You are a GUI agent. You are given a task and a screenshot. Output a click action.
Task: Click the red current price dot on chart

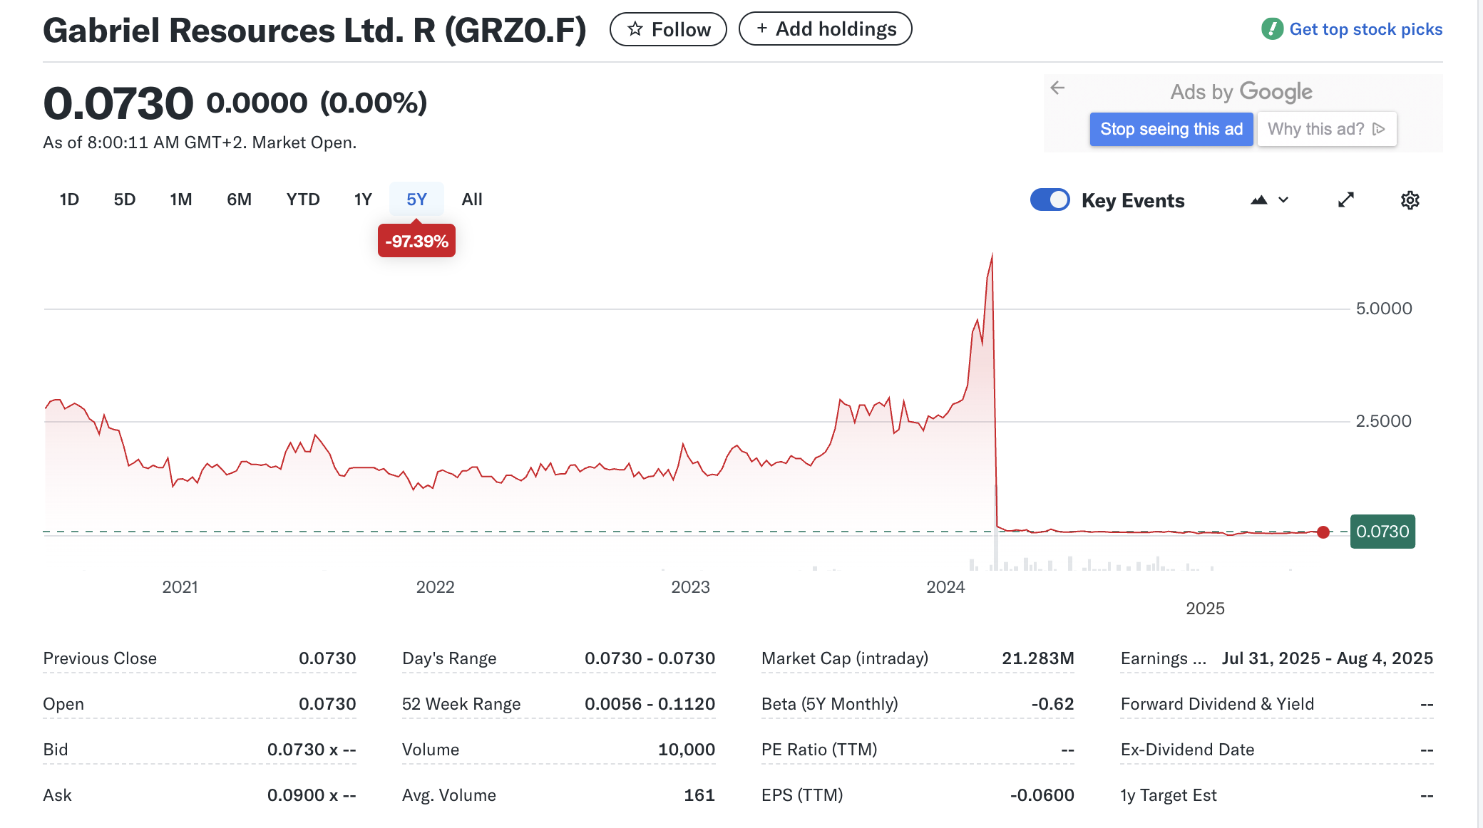point(1323,532)
